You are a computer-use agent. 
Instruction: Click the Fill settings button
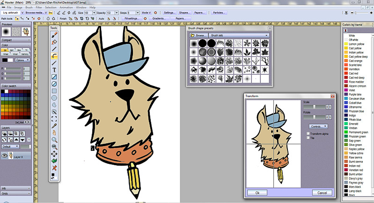pos(132,18)
